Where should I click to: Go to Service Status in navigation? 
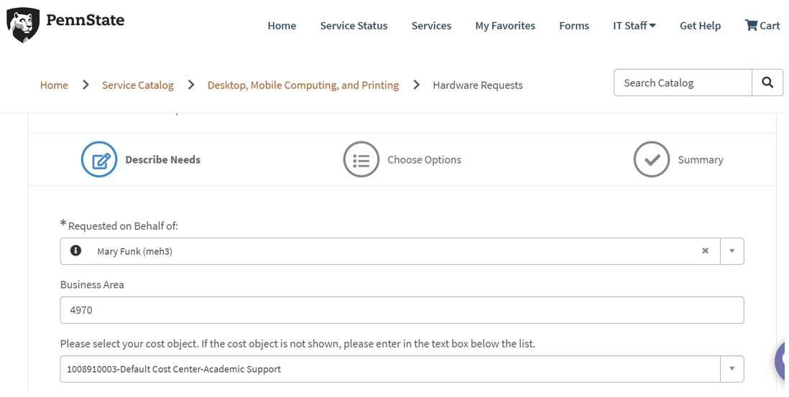354,25
